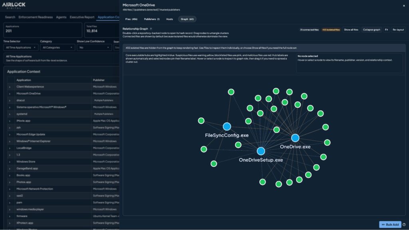Open the Category dropdown
This screenshot has width=409, height=230.
[58, 48]
